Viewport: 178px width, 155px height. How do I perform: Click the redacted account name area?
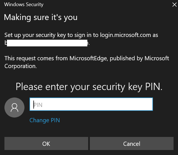[47, 43]
